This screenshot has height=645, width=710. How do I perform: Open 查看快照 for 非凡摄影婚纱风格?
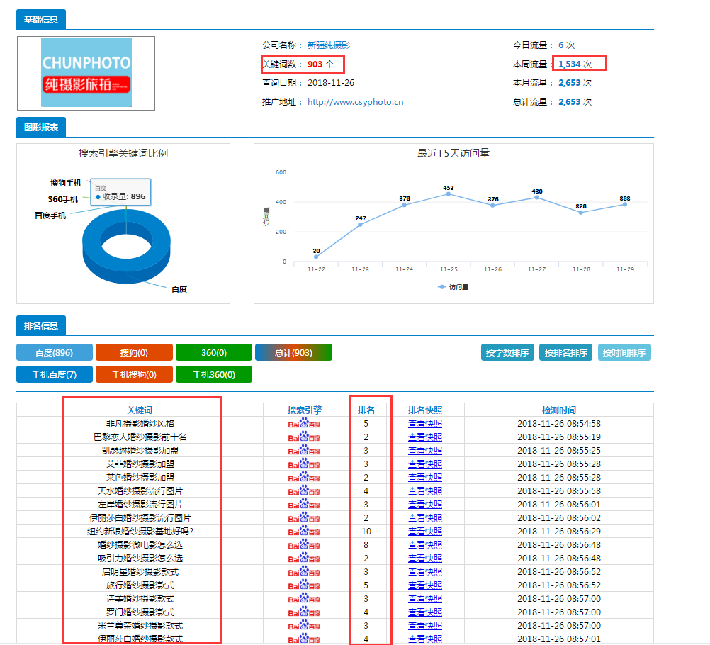(425, 424)
